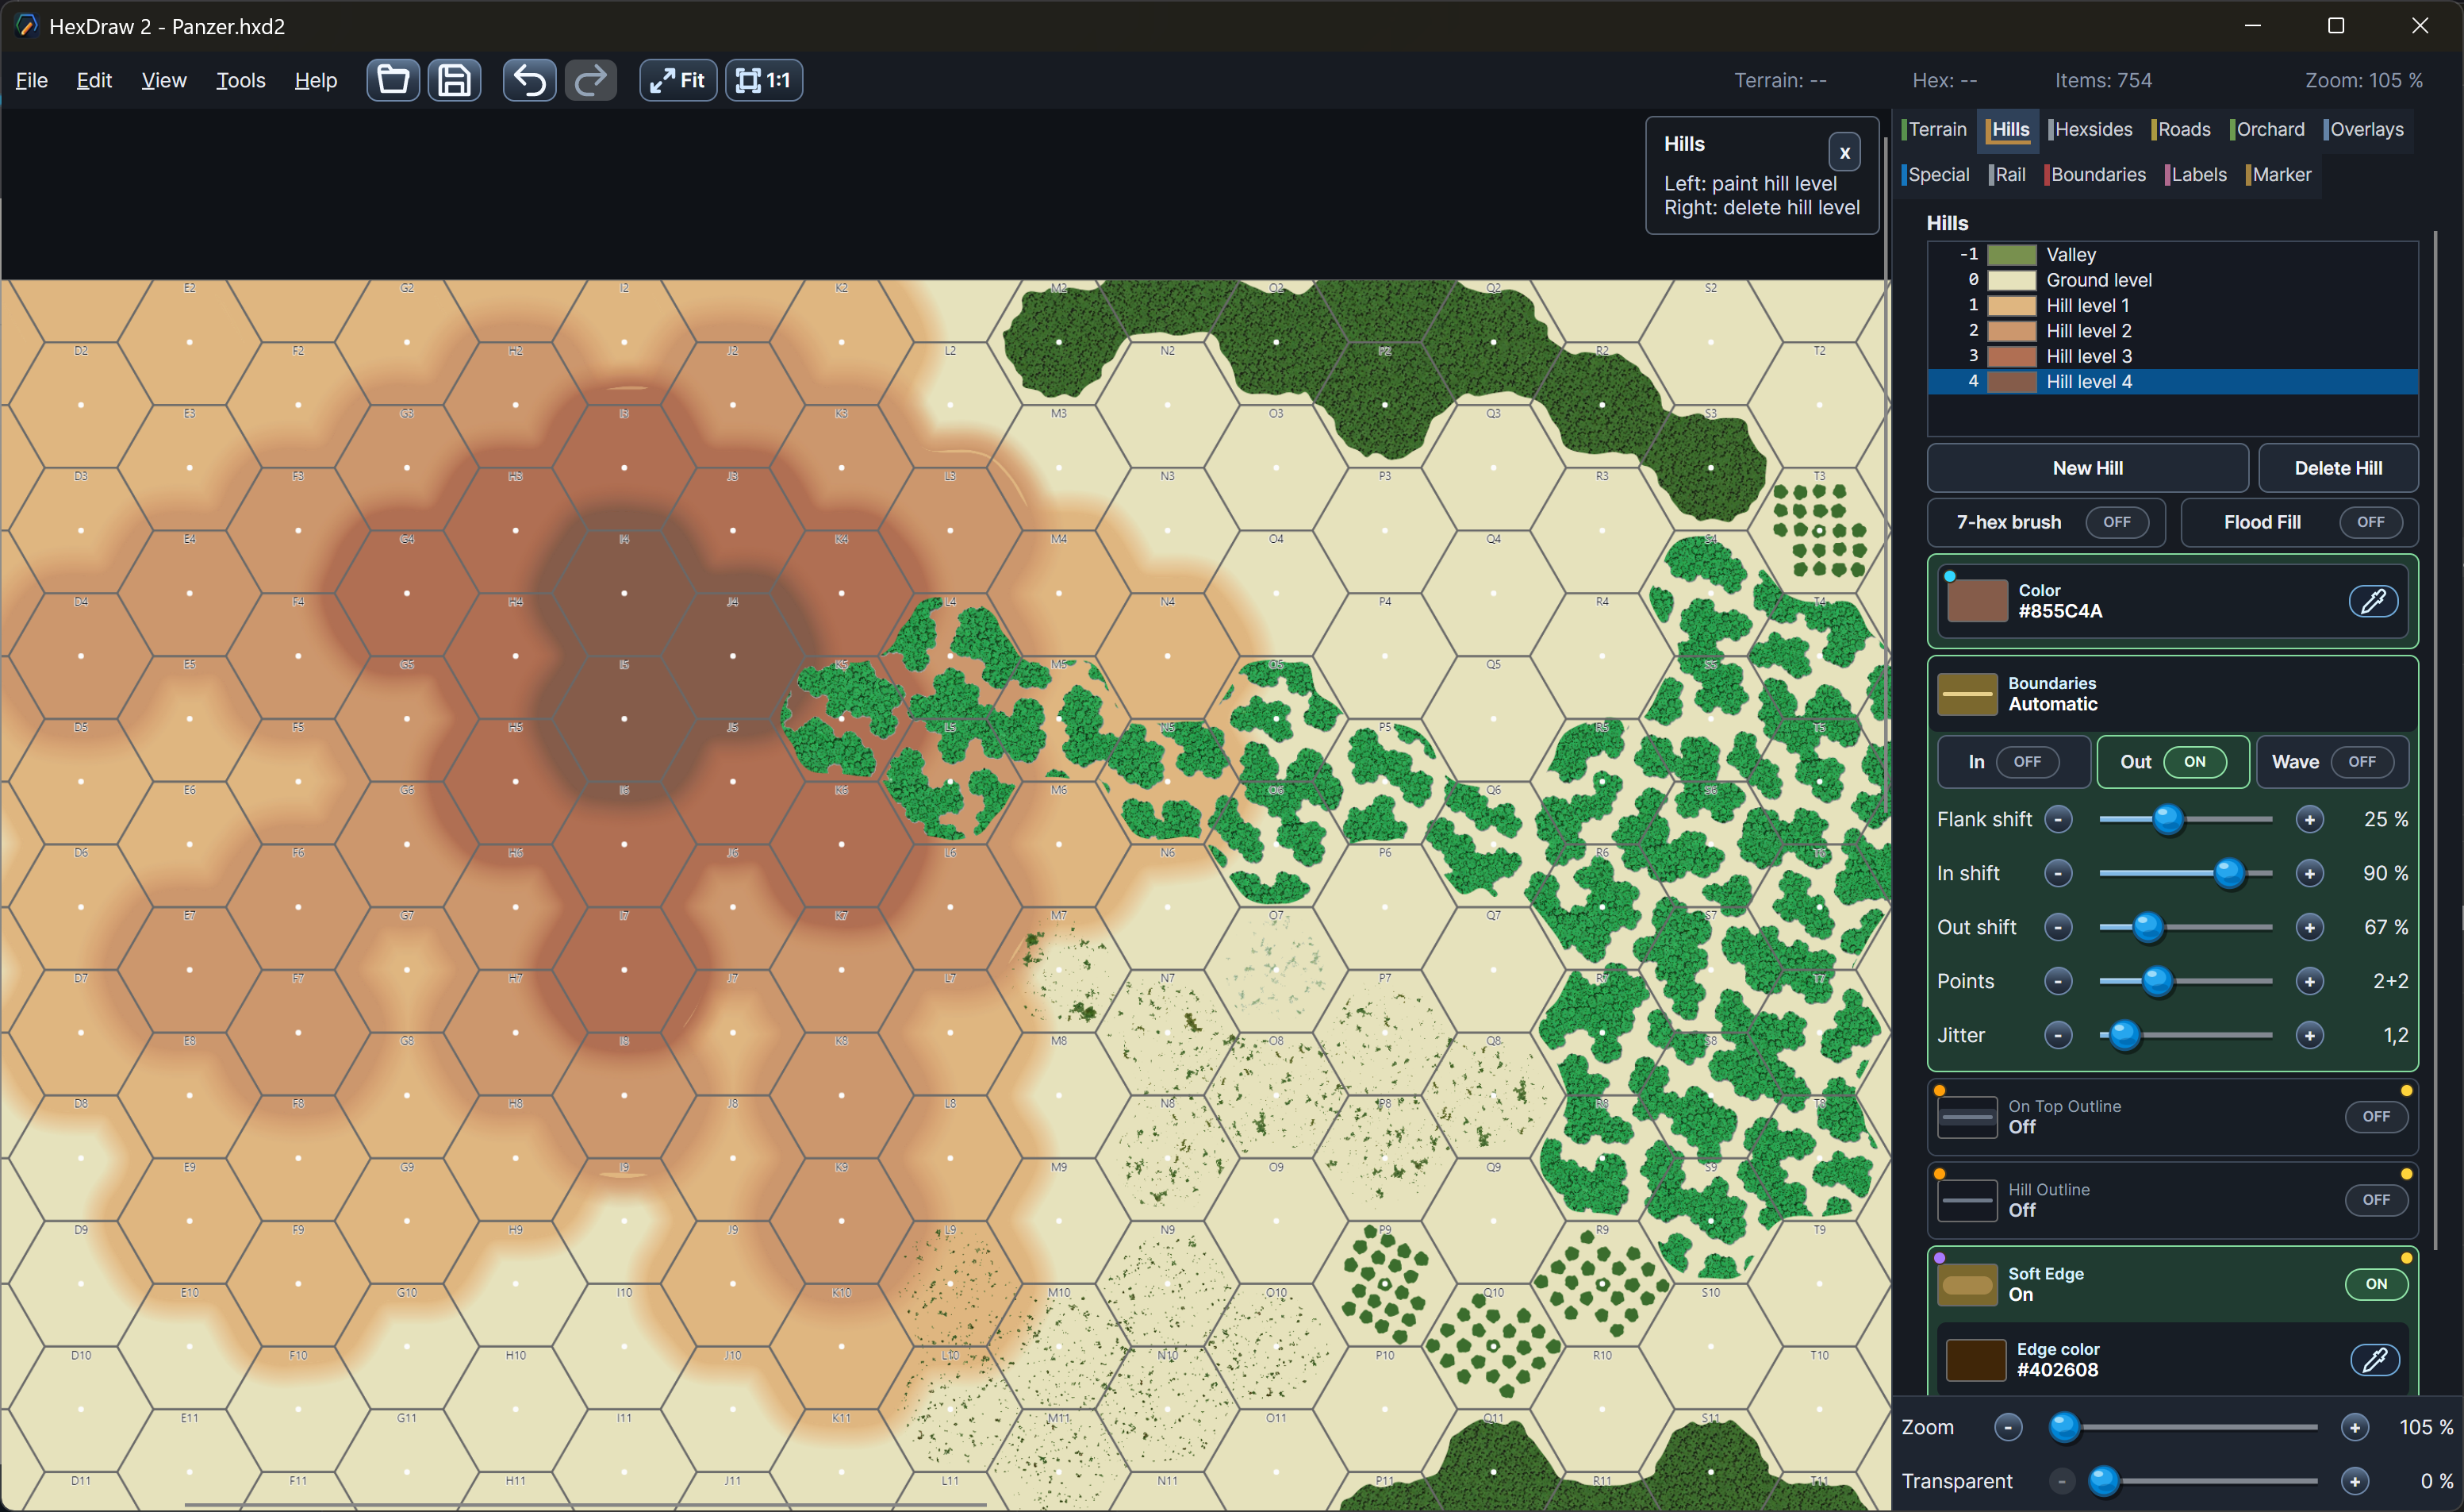
Task: Toggle the Flood Fill switch
Action: coord(2370,521)
